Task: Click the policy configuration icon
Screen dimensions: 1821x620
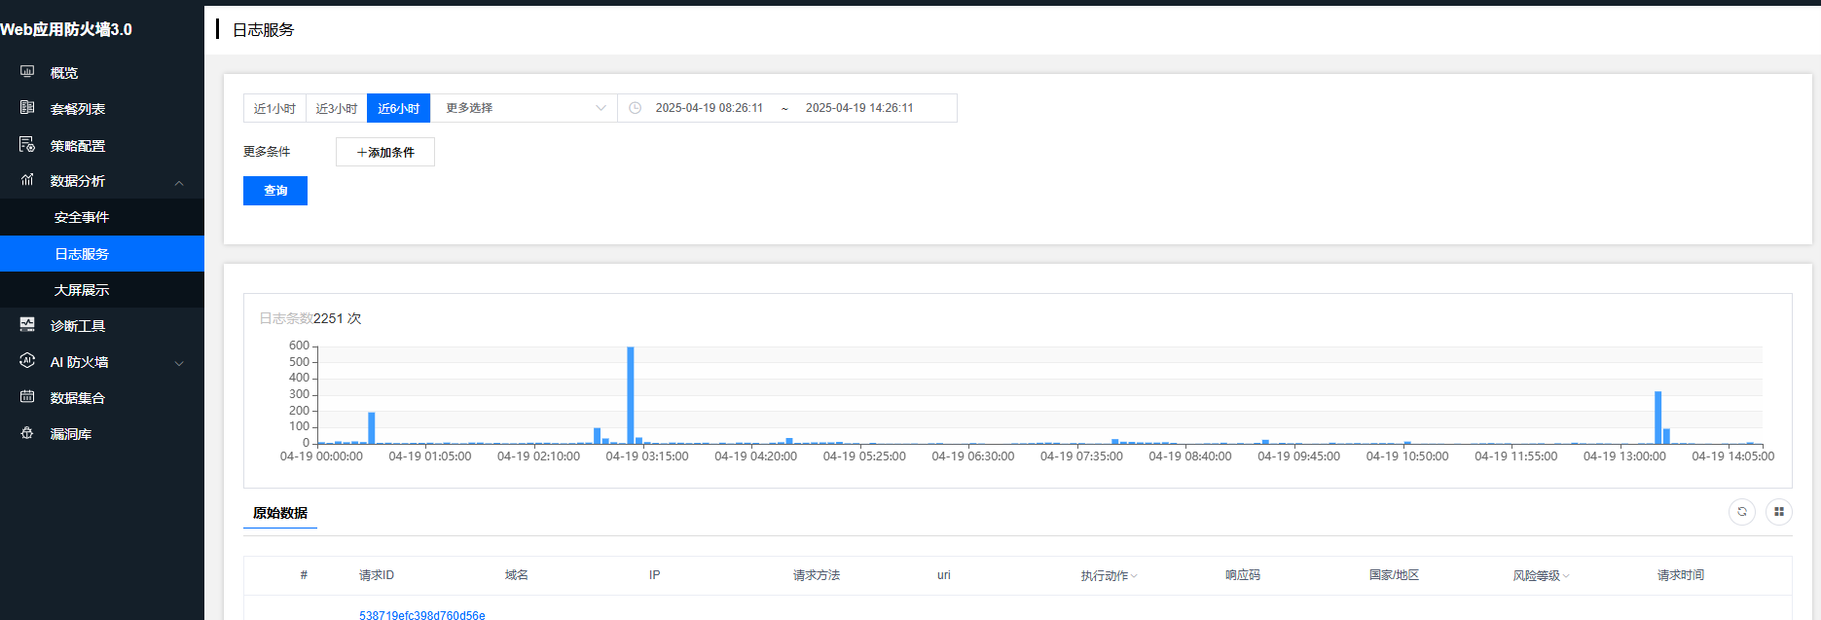Action: click(27, 145)
